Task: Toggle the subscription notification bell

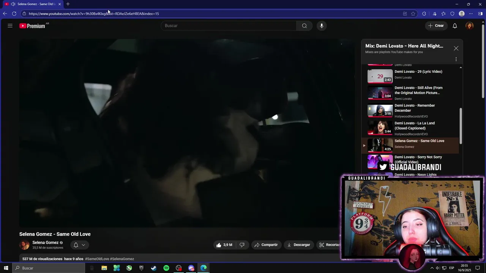Action: (76, 245)
